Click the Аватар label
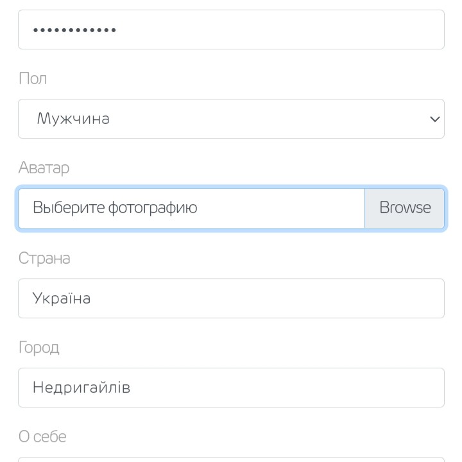The image size is (462, 462). pos(44,168)
